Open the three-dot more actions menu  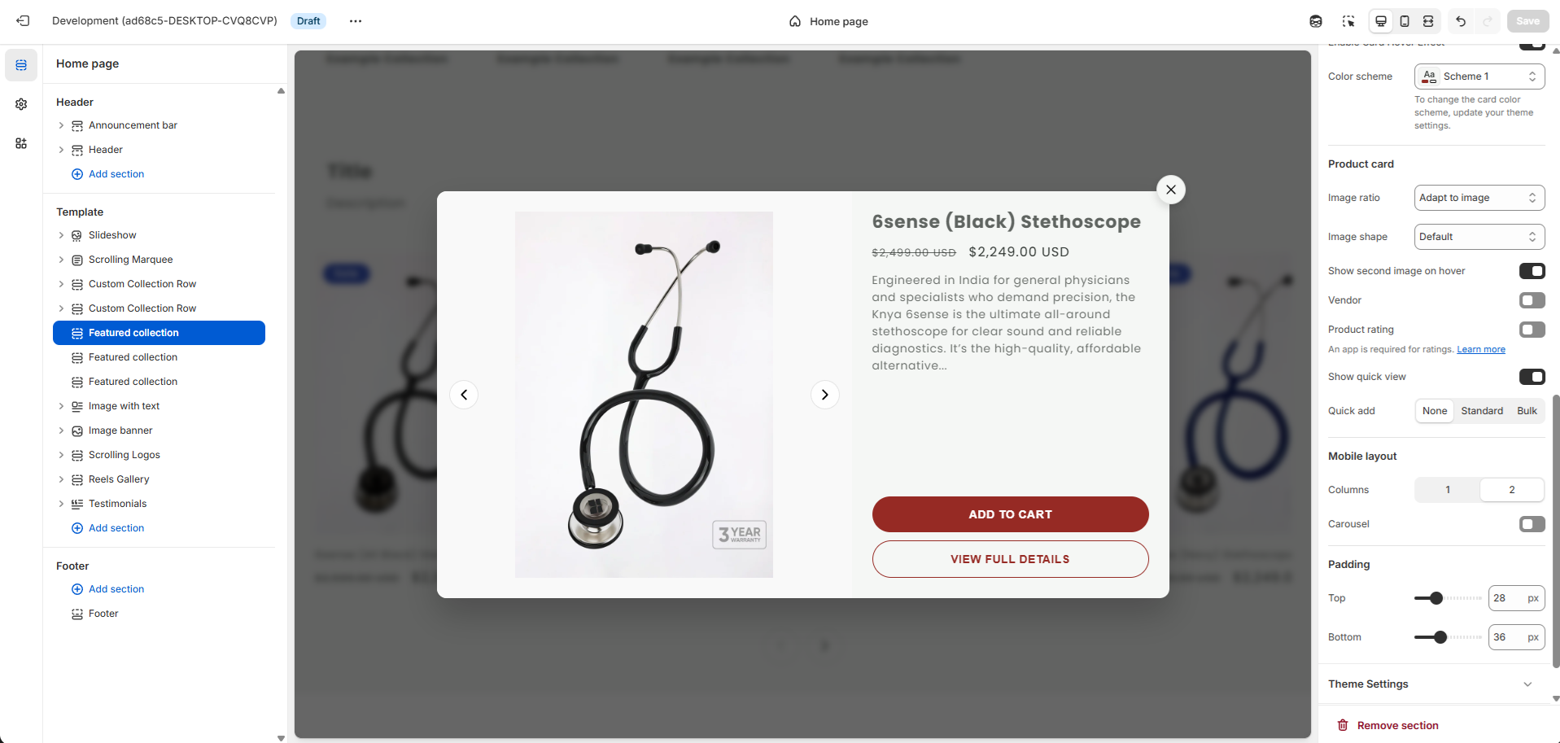pos(356,21)
